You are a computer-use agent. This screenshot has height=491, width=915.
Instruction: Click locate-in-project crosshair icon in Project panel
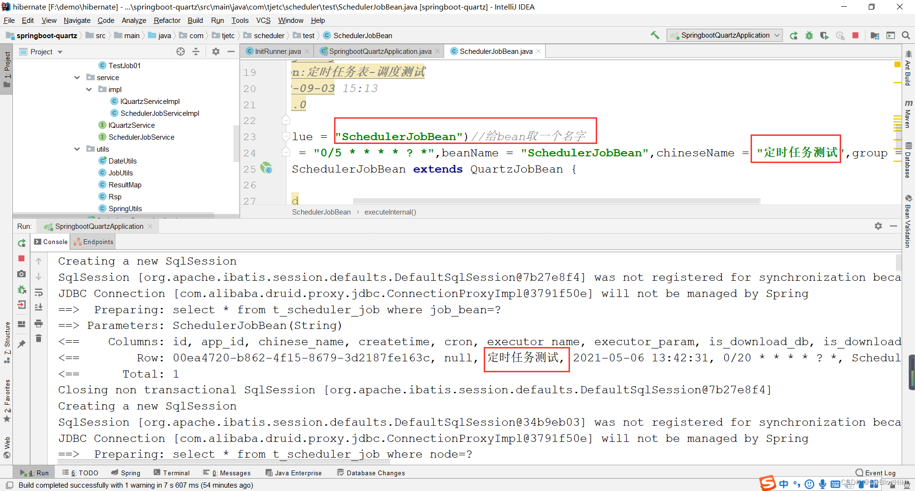pos(181,51)
